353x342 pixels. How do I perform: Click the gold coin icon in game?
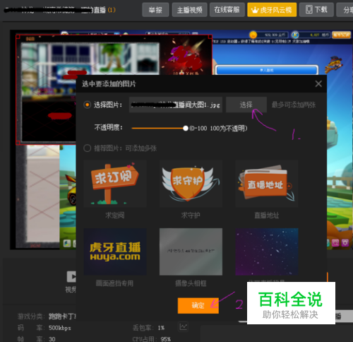pyautogui.click(x=253, y=35)
